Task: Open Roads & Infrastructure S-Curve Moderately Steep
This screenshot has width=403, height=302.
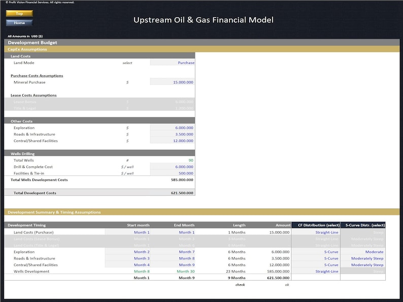Action: 363,258
